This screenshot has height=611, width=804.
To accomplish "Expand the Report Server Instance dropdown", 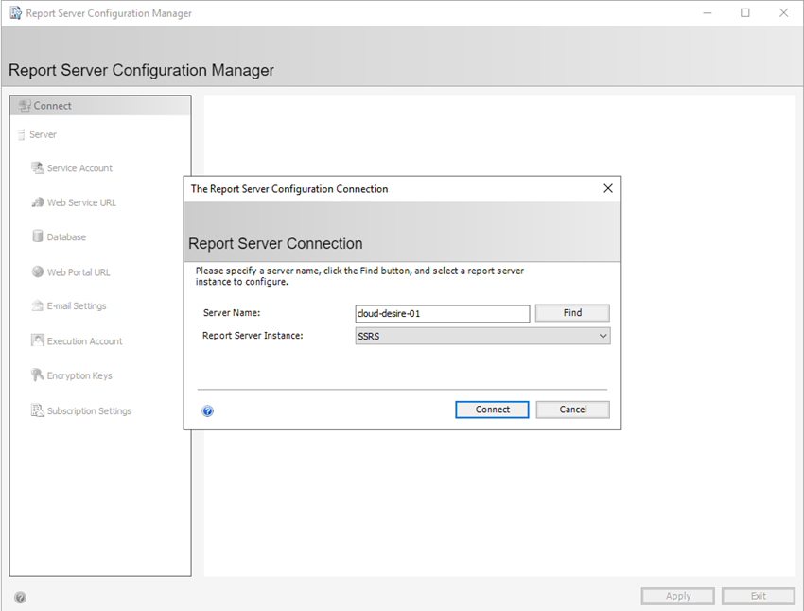I will point(603,336).
